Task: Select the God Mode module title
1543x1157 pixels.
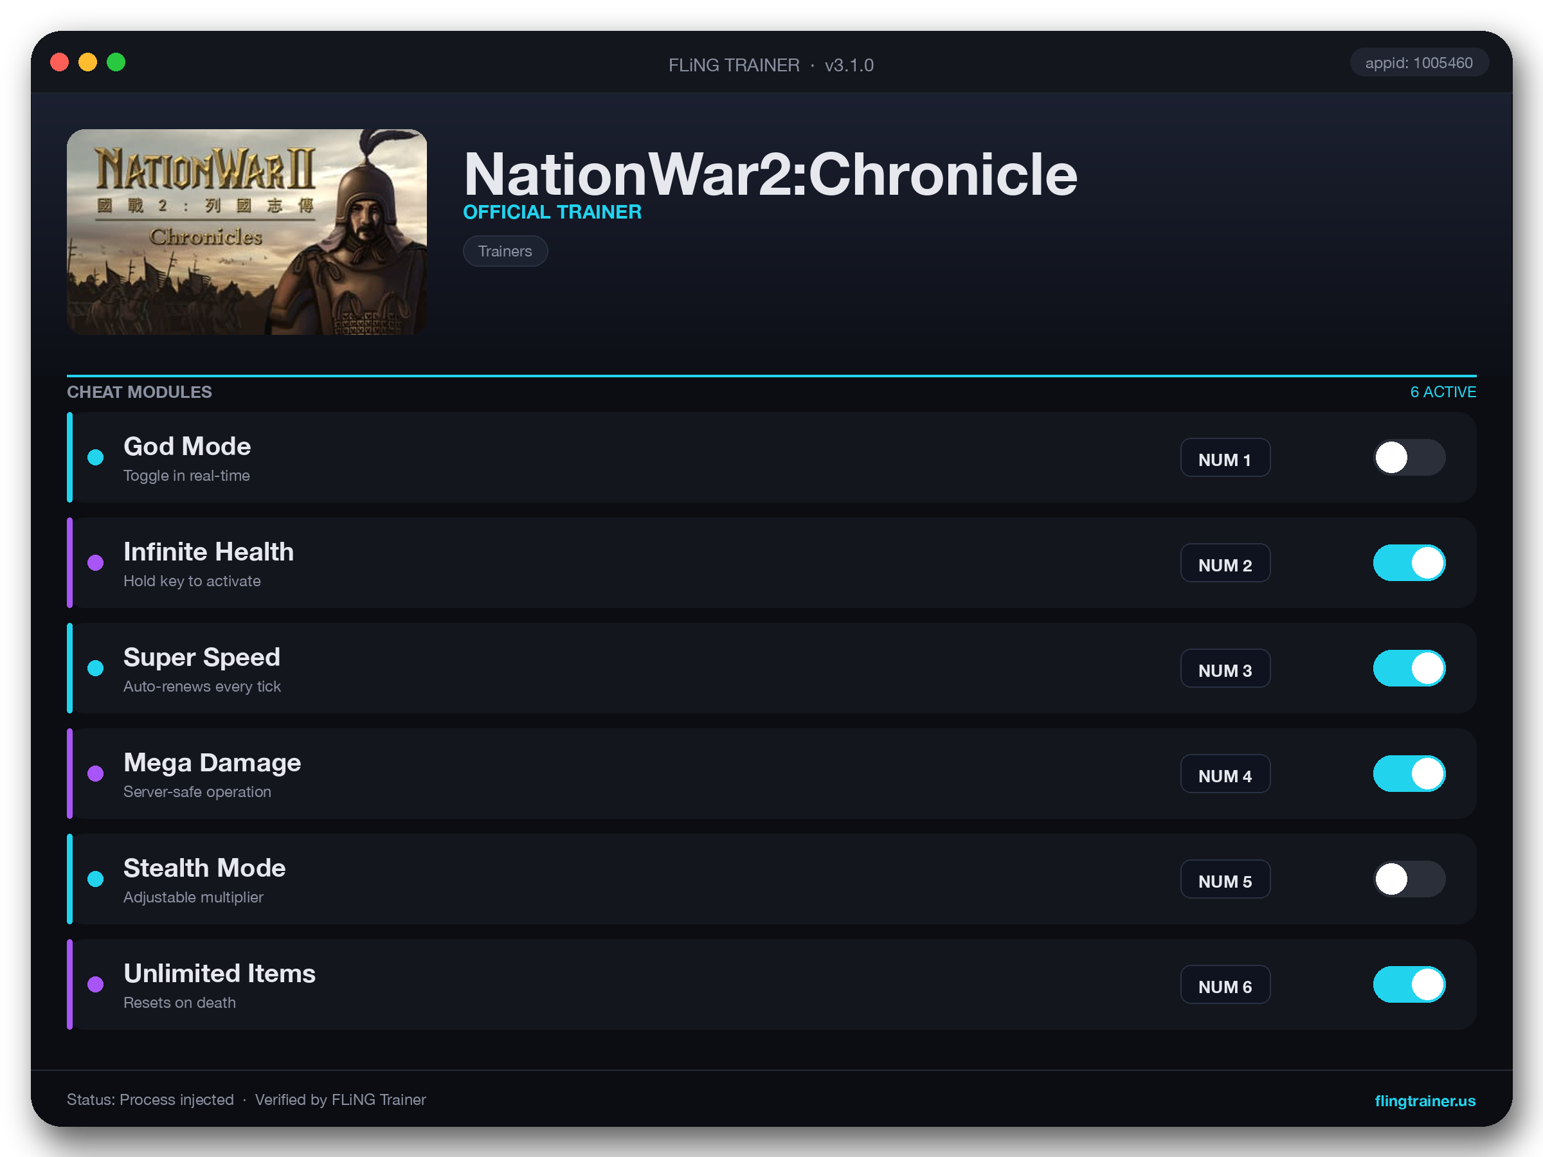Action: click(x=187, y=446)
